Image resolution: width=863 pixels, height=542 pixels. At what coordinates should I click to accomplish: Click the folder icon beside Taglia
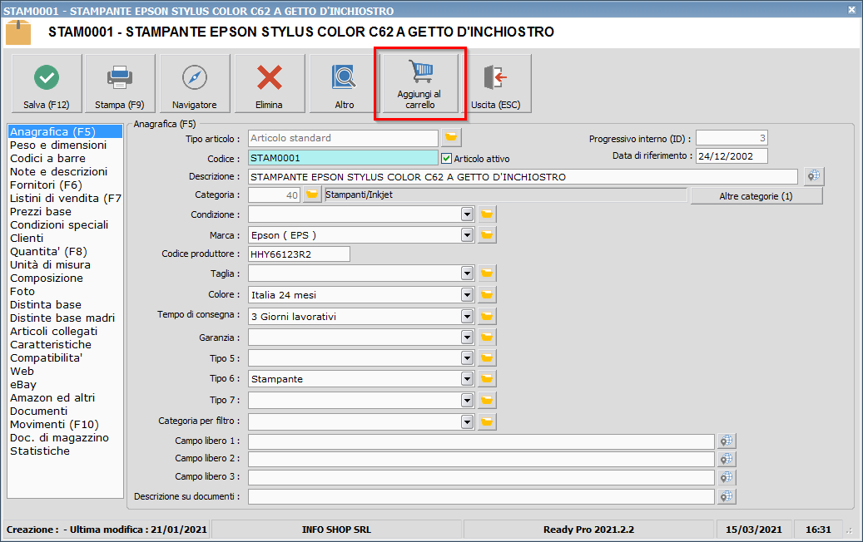tap(487, 273)
